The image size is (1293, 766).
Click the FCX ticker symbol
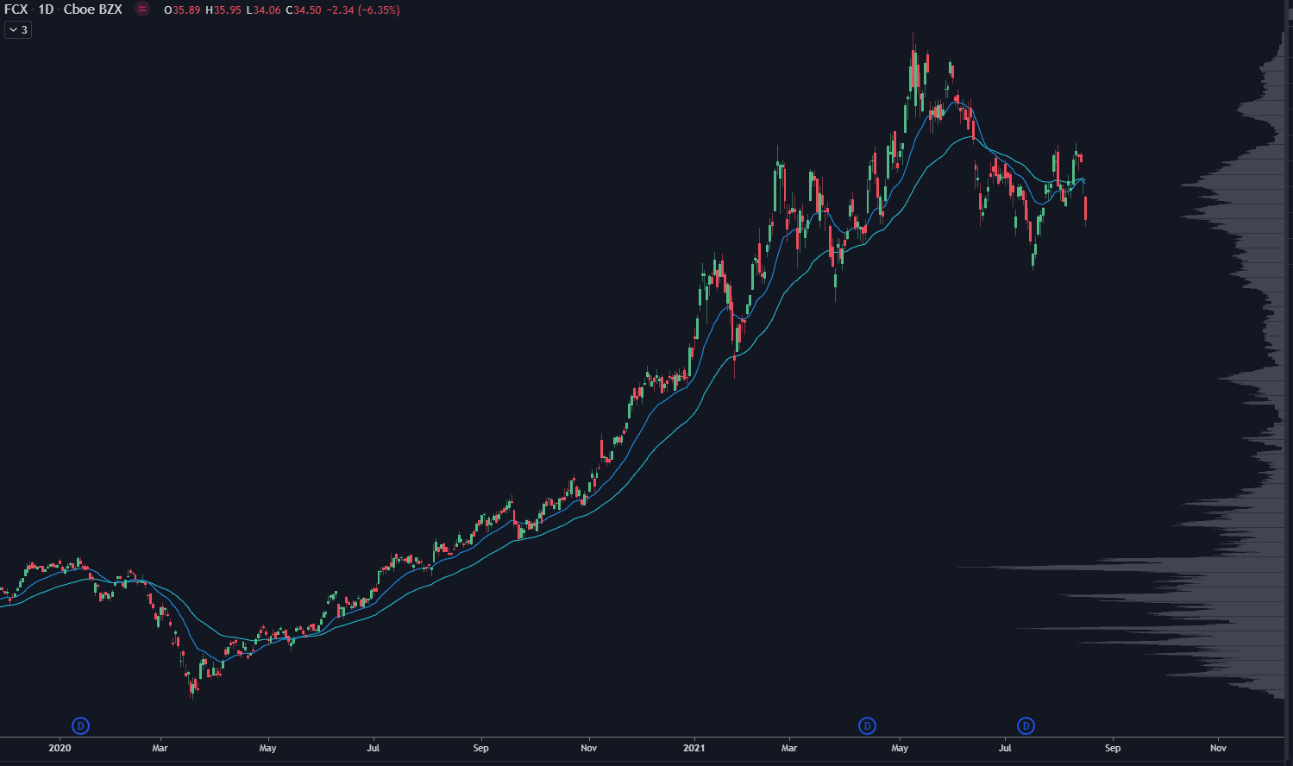16,9
